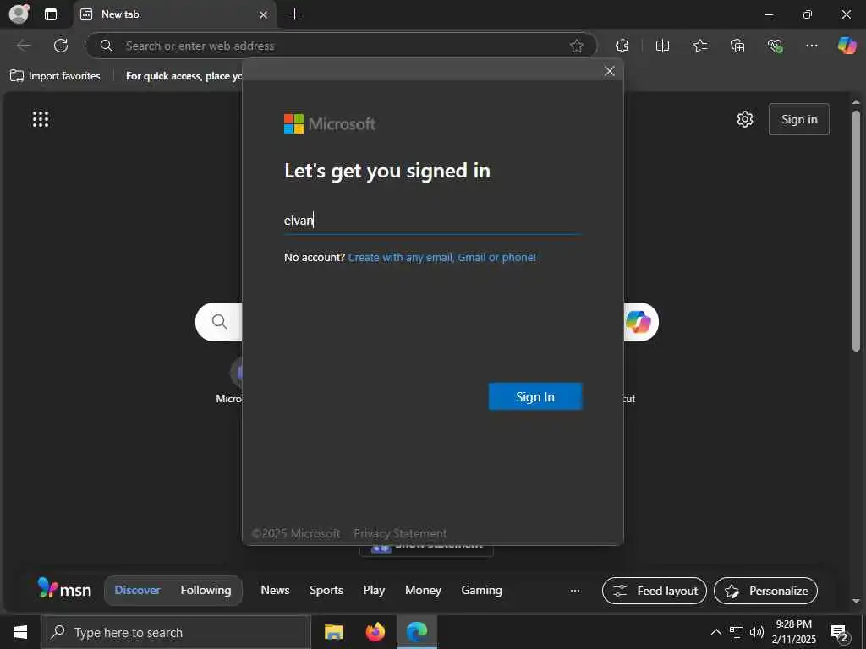This screenshot has width=866, height=649.
Task: Click the email input field containing elvan
Action: click(x=432, y=221)
